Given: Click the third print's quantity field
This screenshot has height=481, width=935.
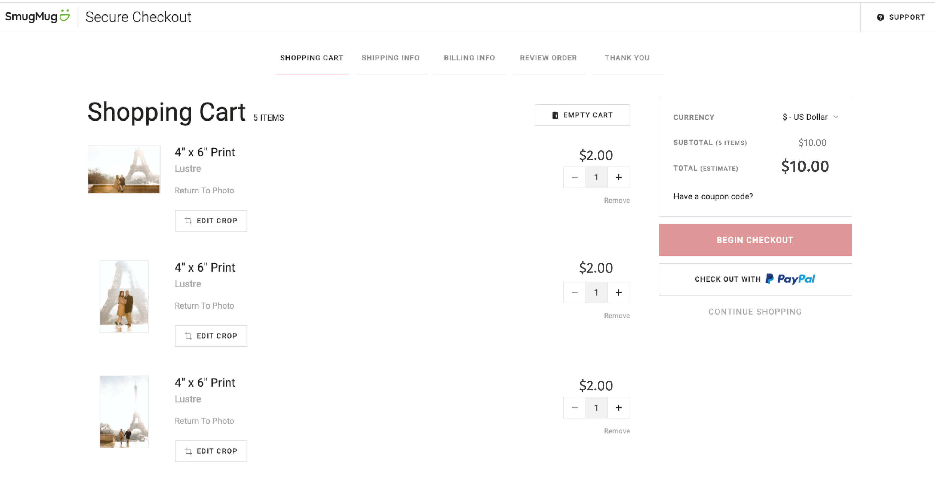Looking at the screenshot, I should [596, 408].
